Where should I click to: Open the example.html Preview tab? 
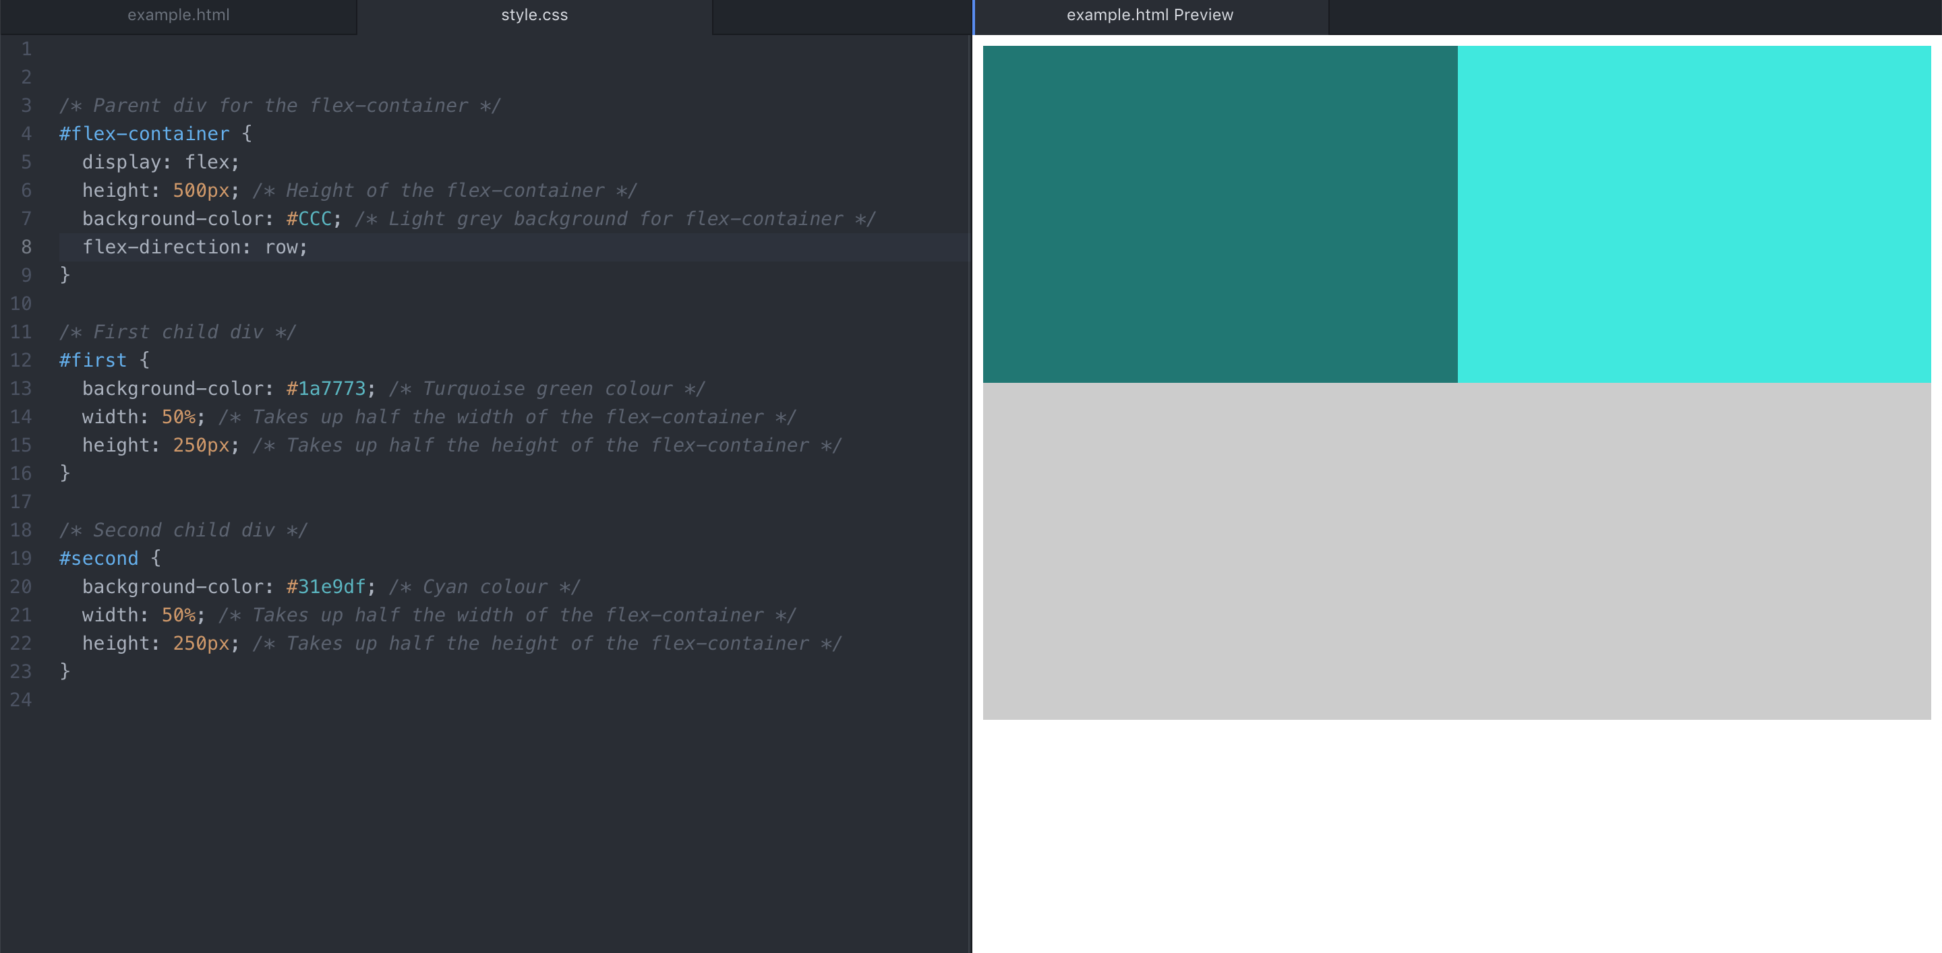(1149, 15)
